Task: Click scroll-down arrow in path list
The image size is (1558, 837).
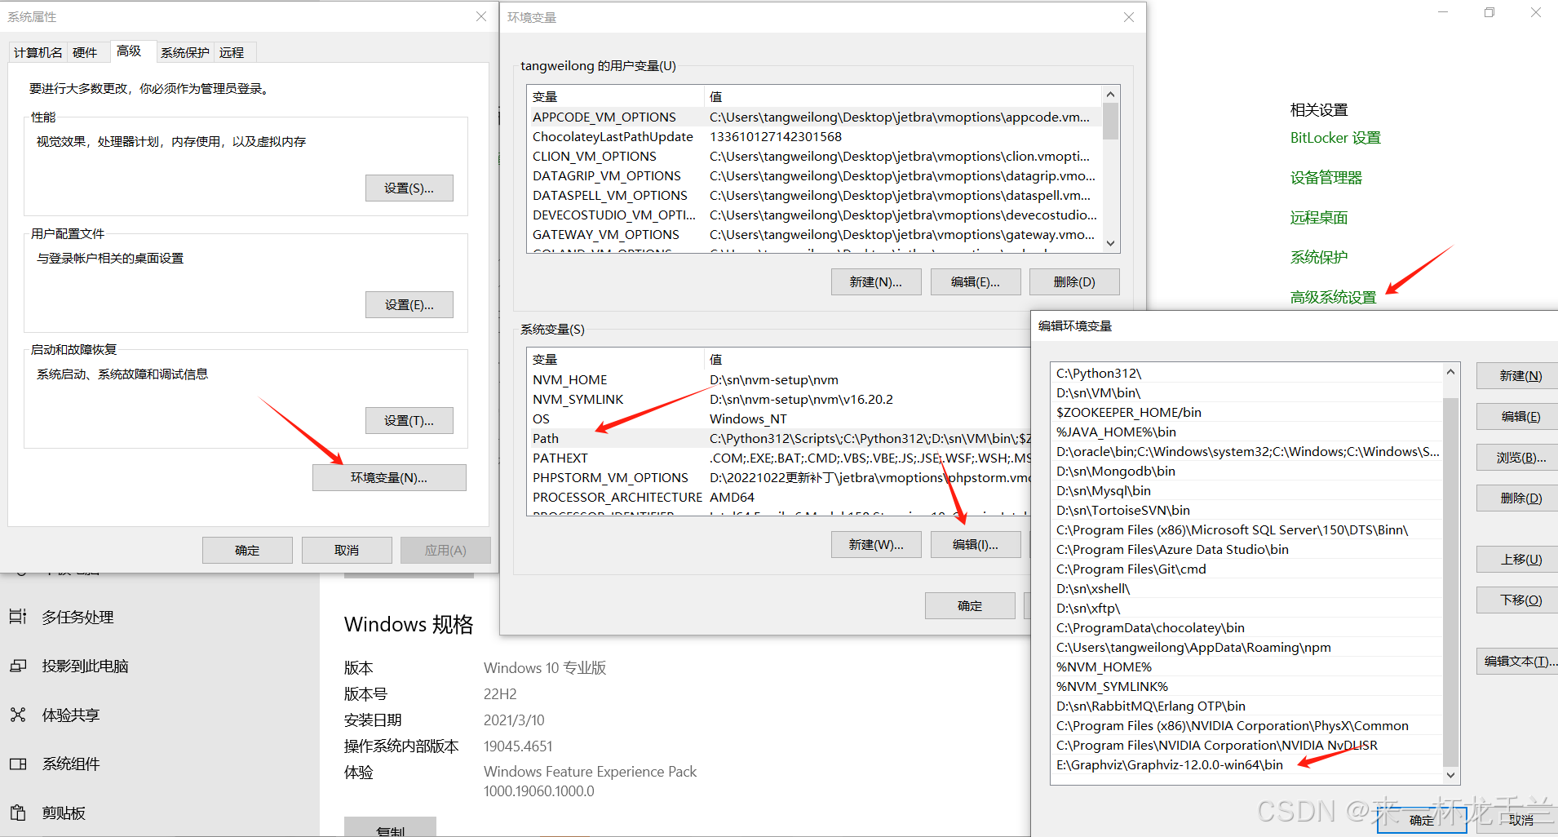Action: (1450, 775)
